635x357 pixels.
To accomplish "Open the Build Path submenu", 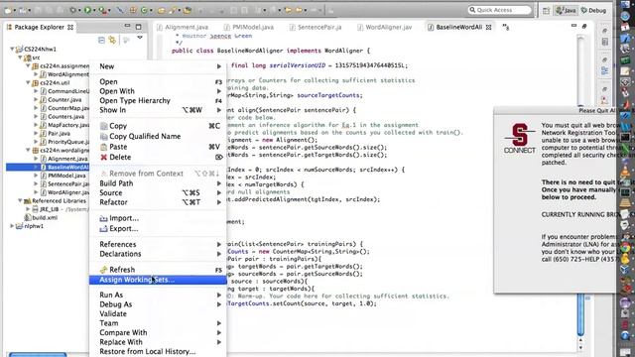I will (x=158, y=183).
